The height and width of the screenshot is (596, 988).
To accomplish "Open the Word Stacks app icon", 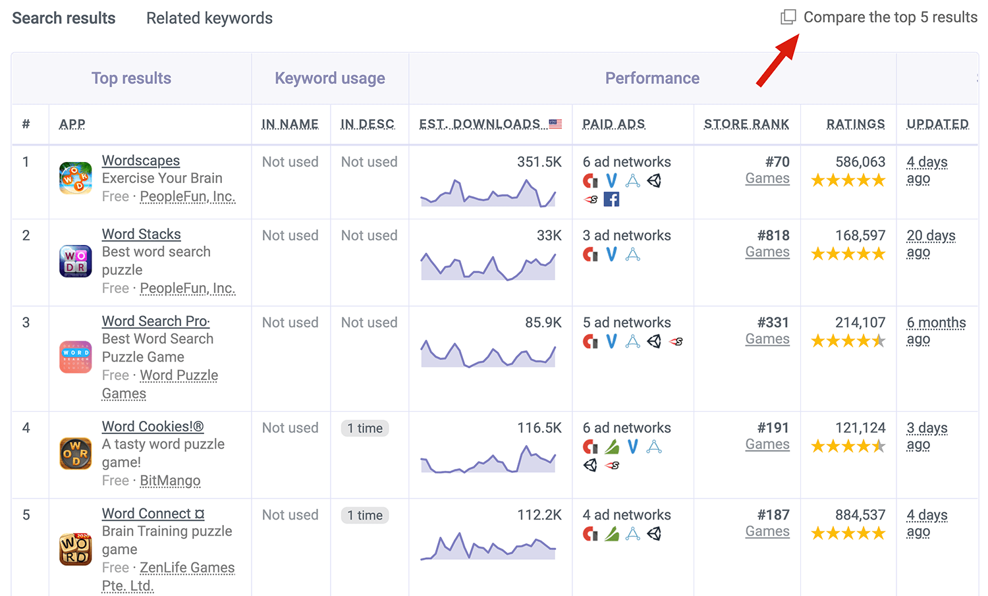I will (76, 261).
